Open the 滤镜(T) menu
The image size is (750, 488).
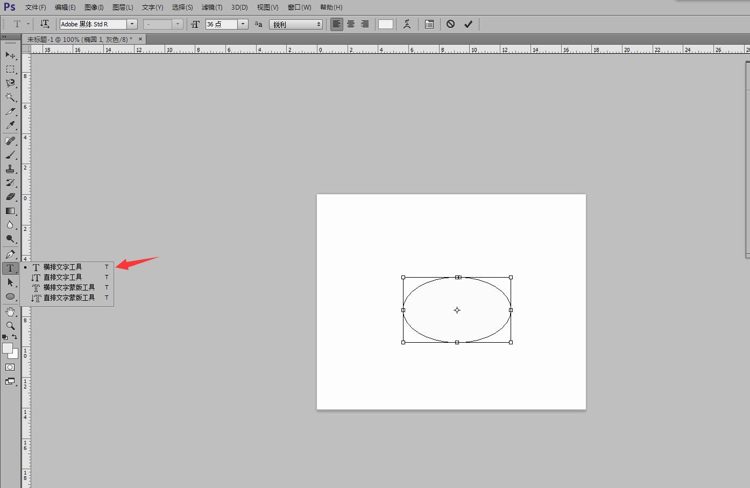212,8
